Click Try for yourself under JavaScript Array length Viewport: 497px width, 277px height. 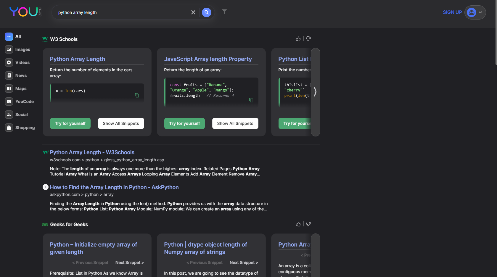(184, 123)
